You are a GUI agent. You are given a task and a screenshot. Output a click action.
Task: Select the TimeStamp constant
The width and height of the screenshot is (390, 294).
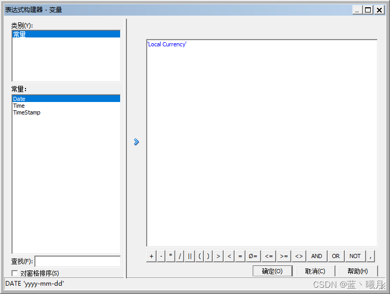[66, 112]
